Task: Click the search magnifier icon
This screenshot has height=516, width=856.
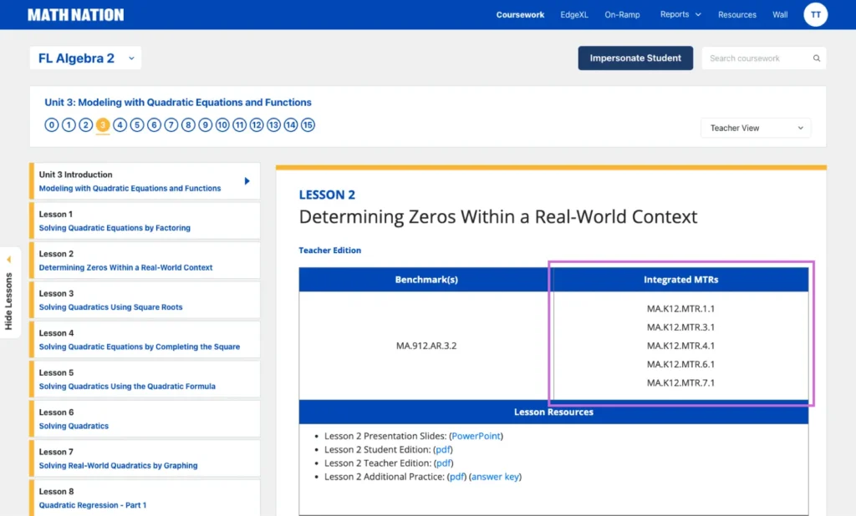Action: click(816, 58)
